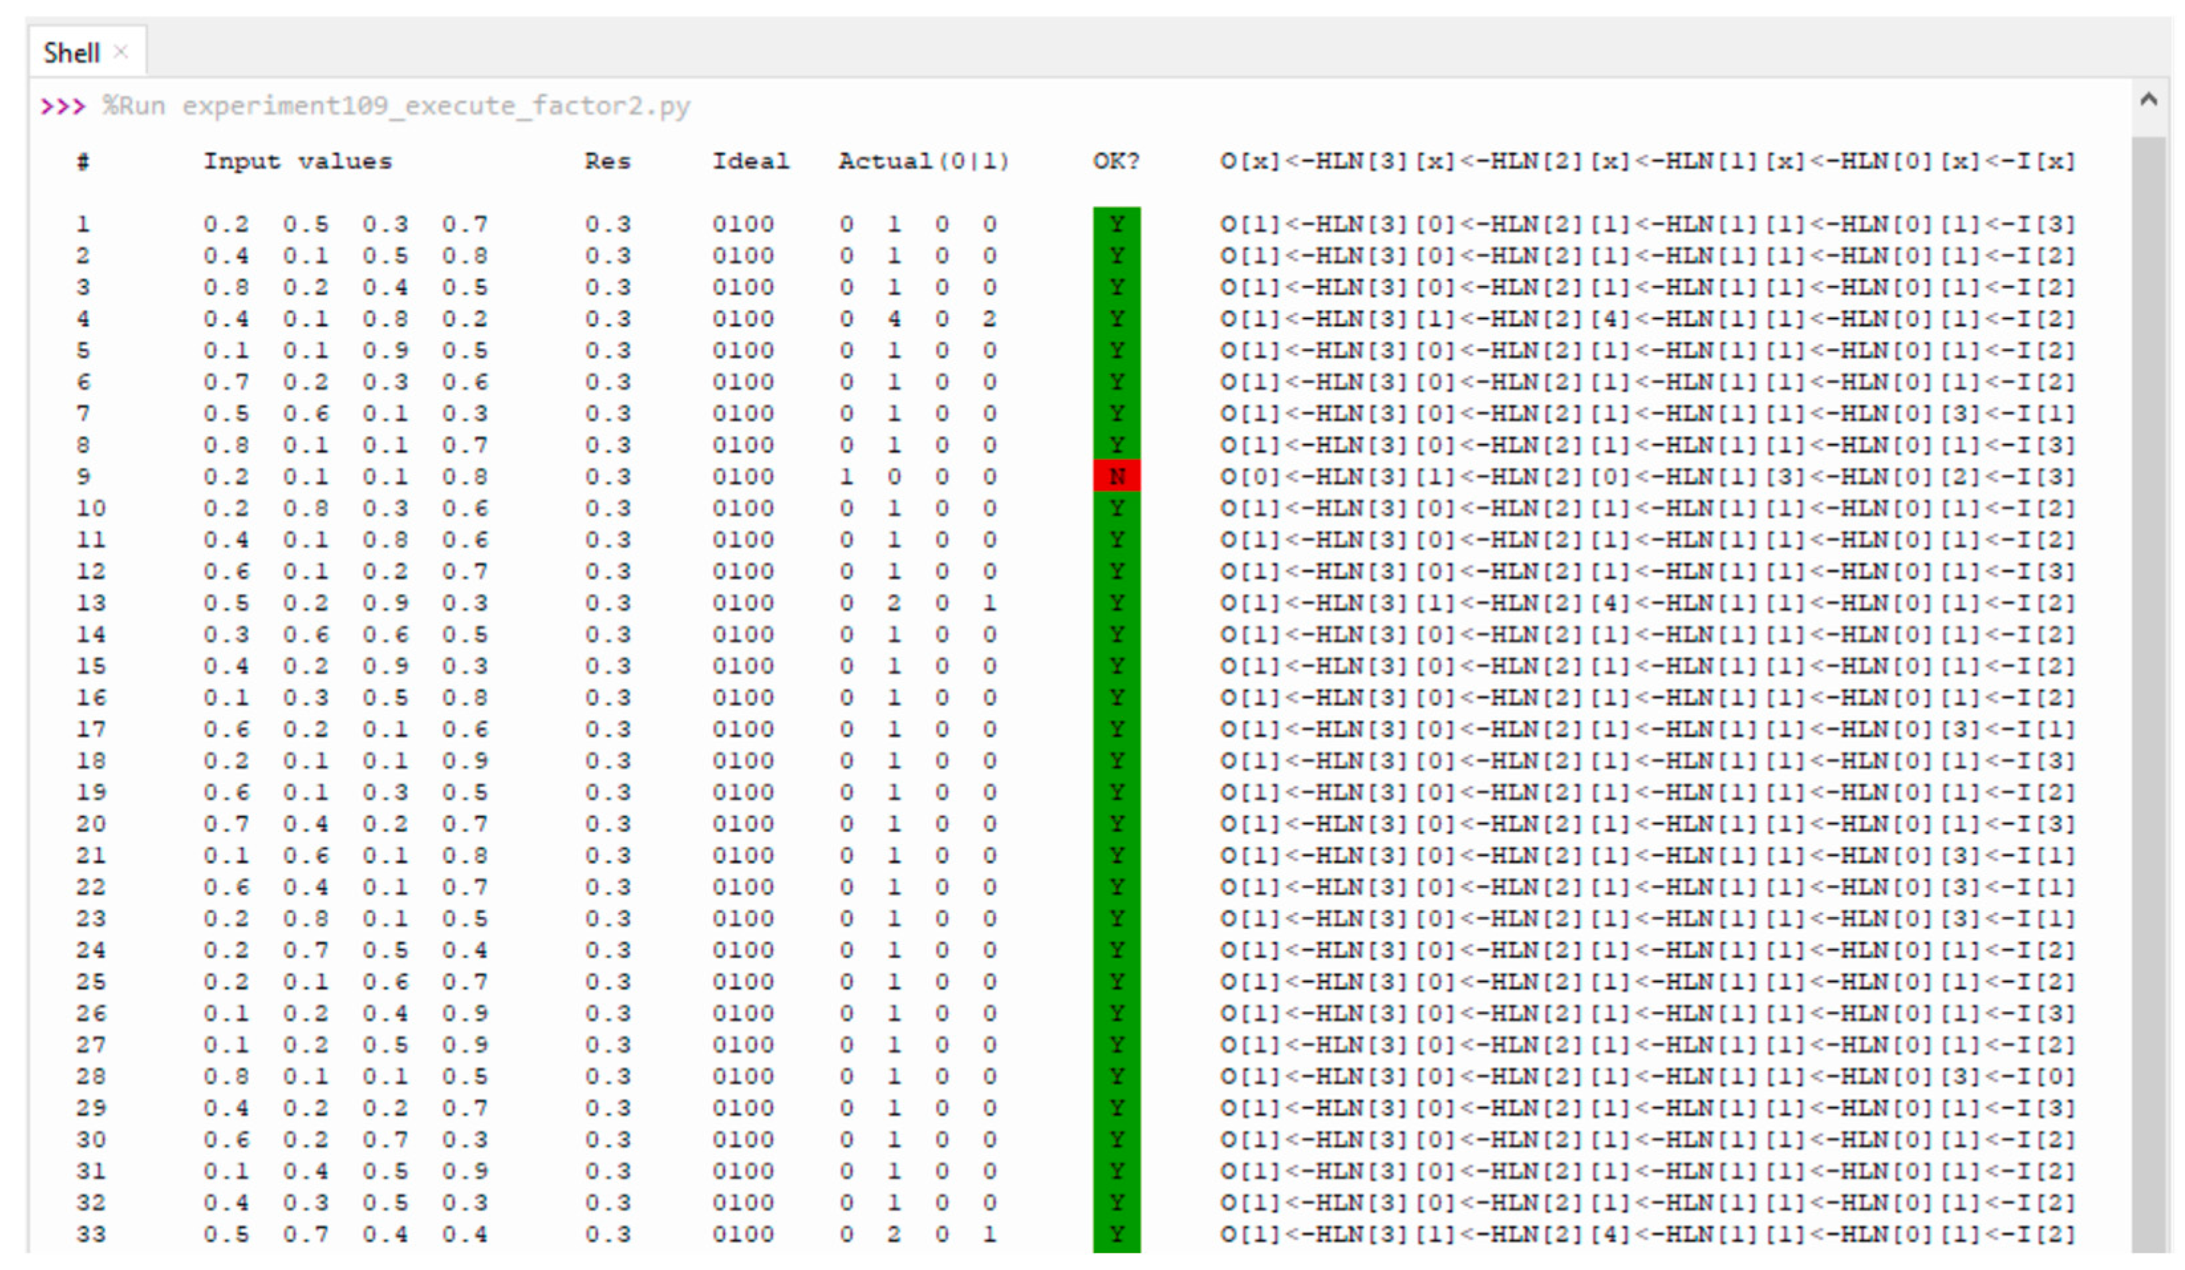Click the red N cell in row 9
Image resolution: width=2185 pixels, height=1270 pixels.
[x=1117, y=476]
